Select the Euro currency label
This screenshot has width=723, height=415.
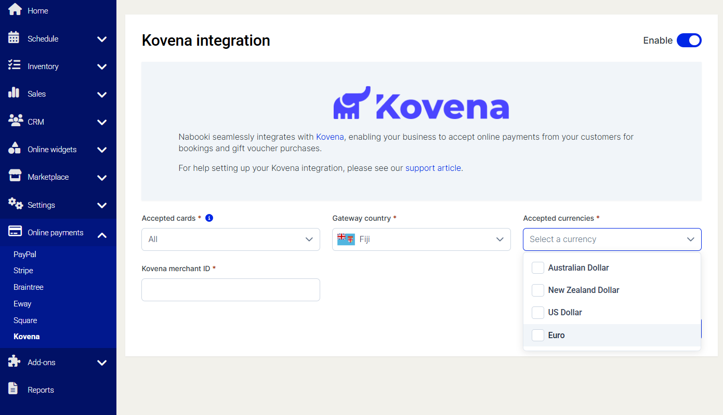click(x=556, y=336)
